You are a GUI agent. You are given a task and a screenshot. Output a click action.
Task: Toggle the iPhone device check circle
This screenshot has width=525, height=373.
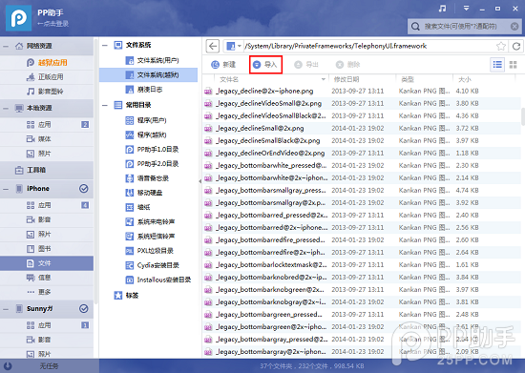pos(84,189)
